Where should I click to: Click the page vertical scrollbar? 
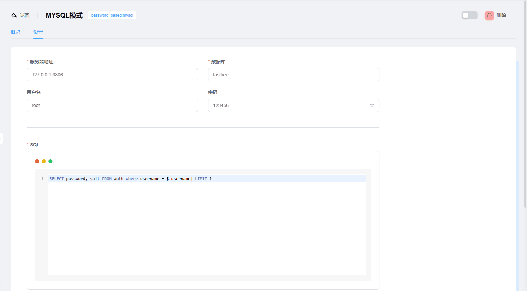point(525,104)
